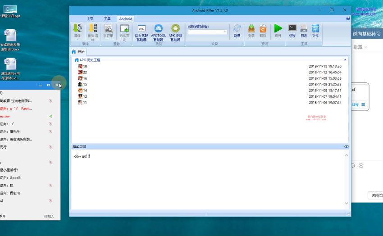Open the 插入代码管理器 code insert manager

point(141,32)
